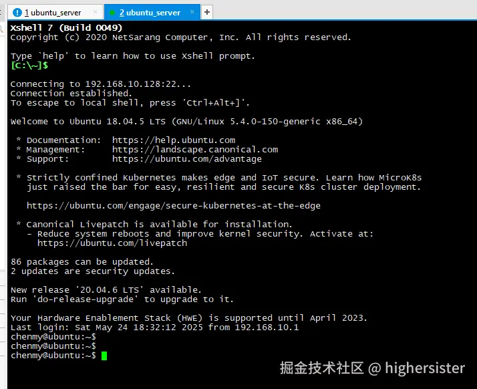
Task: Click the https://help.ubuntu.com documentation URL
Action: (174, 140)
